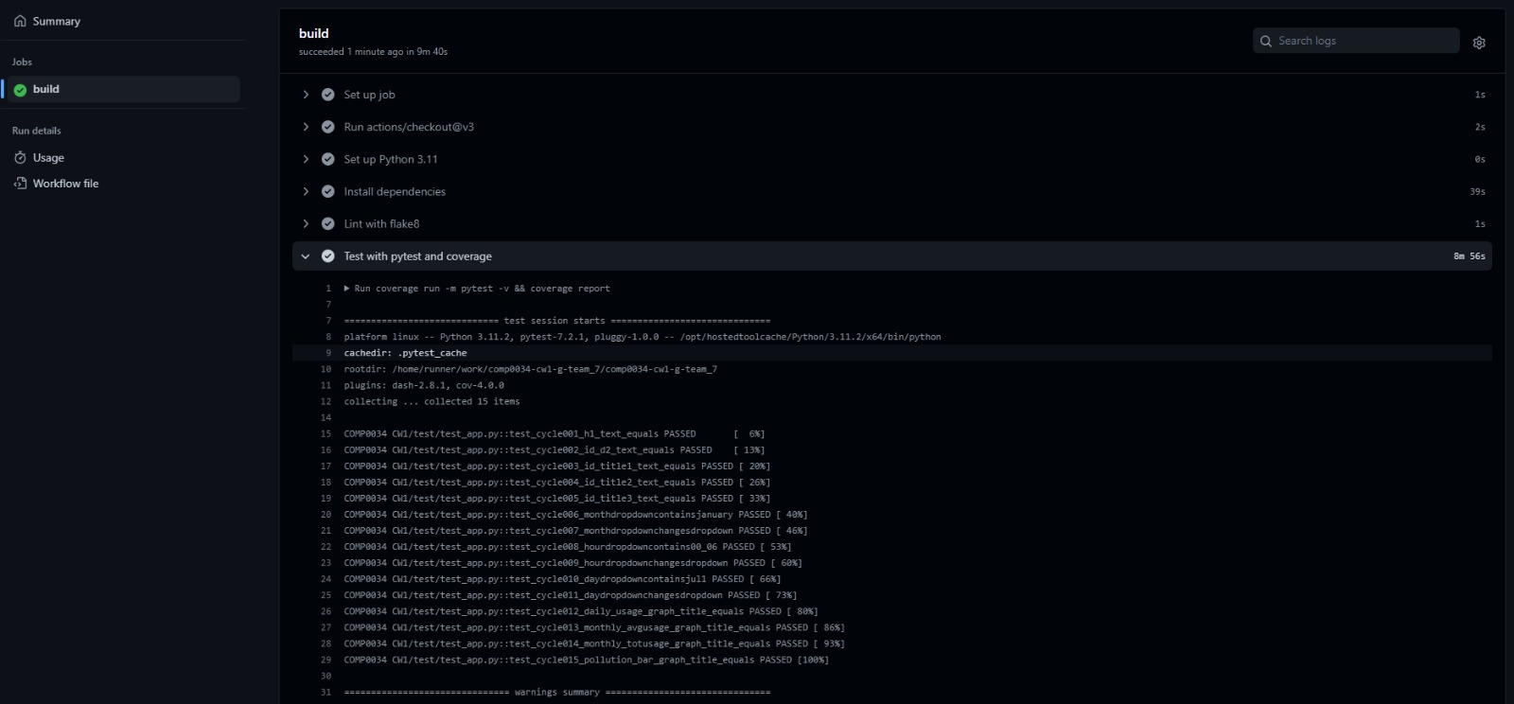Expand the Install dependencies step
Viewport: 1514px width, 704px height.
coord(306,191)
